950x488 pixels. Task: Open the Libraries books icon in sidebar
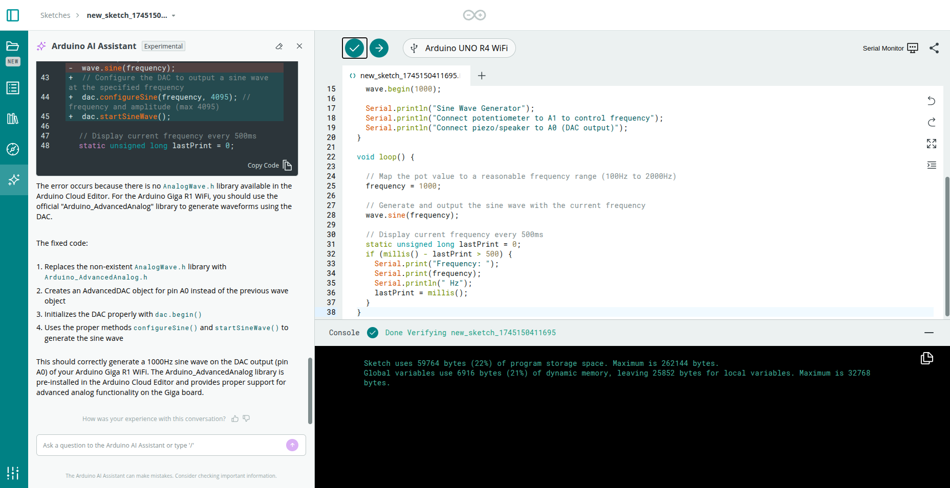13,119
